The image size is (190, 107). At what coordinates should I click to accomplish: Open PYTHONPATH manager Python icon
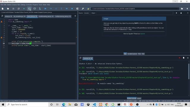point(88,9)
